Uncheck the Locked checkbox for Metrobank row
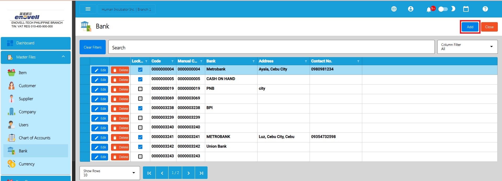The width and height of the screenshot is (502, 181). click(x=140, y=70)
